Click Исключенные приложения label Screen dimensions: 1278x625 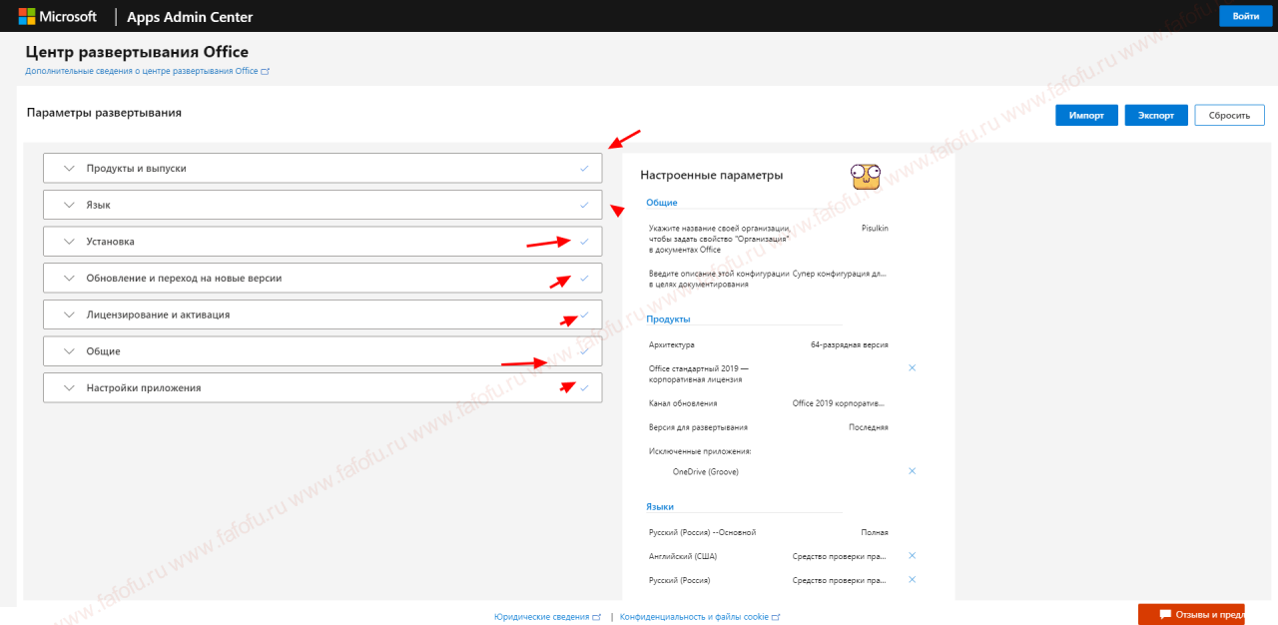700,451
